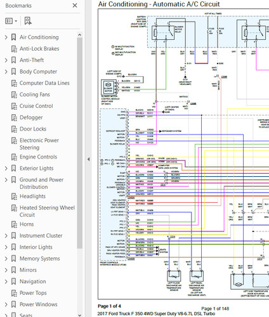Viewport: 269px width, 317px height.
Task: Click the Navigation bookmark ribbon icon
Action: pyautogui.click(x=13, y=281)
